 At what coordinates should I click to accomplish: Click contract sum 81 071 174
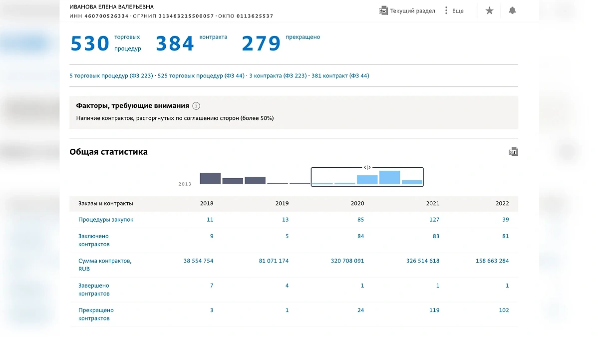point(274,261)
